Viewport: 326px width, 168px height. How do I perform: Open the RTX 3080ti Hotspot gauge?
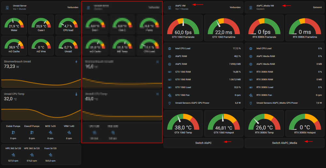305,123
